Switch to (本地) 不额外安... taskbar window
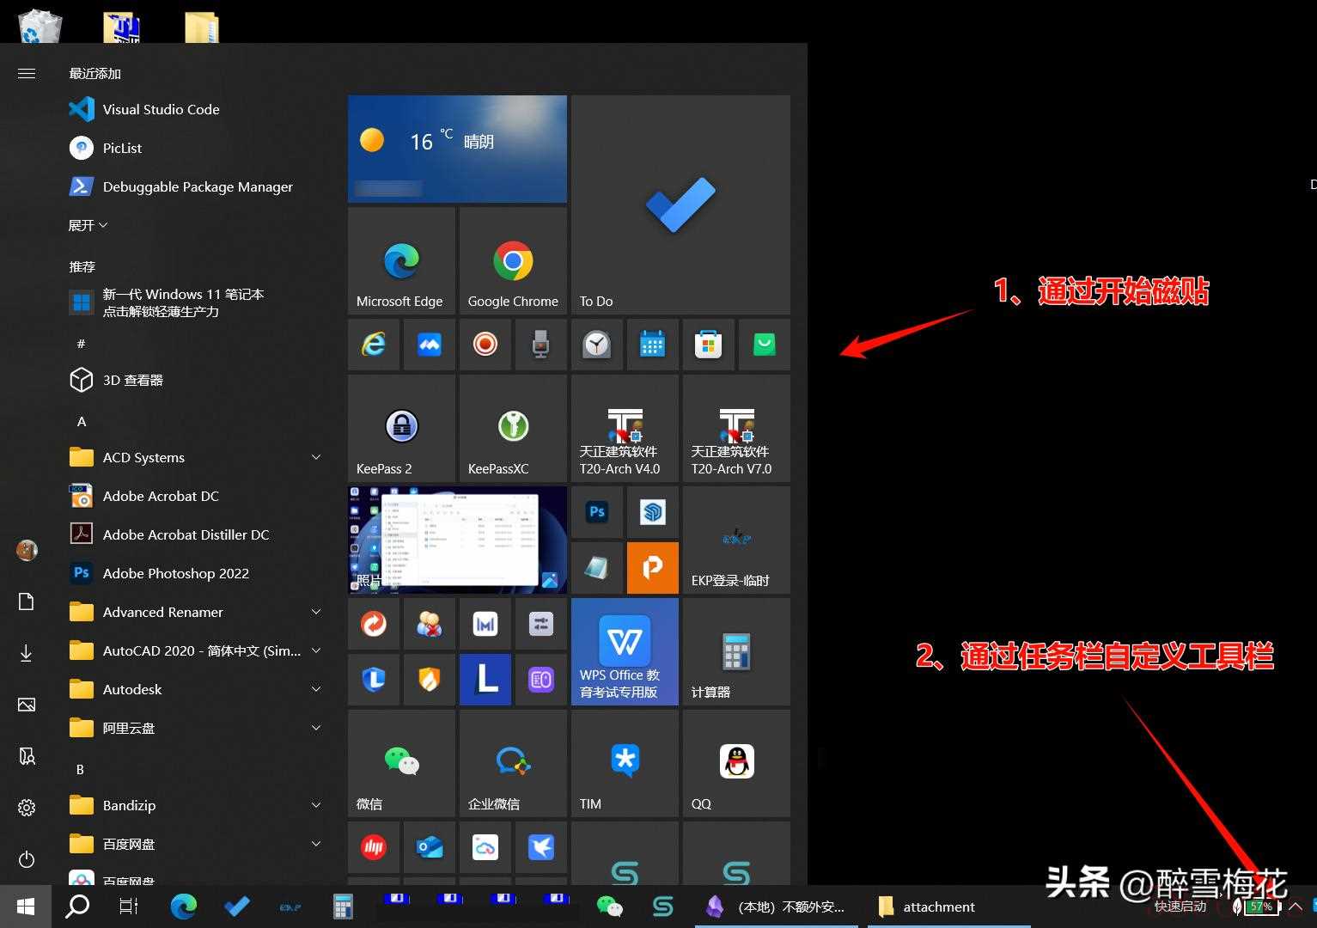 (x=777, y=907)
